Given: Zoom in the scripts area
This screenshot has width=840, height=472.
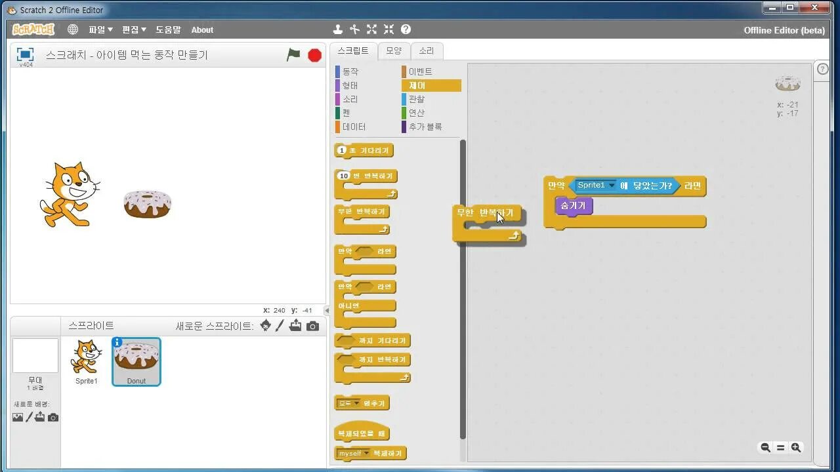Looking at the screenshot, I should [x=796, y=448].
